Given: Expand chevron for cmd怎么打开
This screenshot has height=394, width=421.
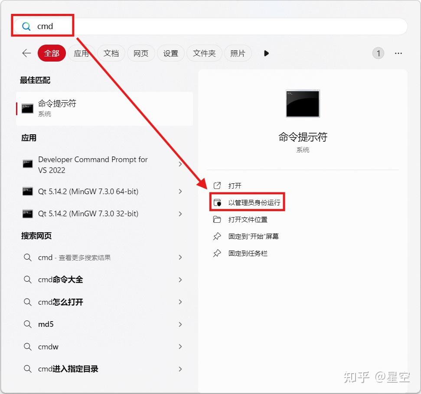Looking at the screenshot, I should point(180,302).
